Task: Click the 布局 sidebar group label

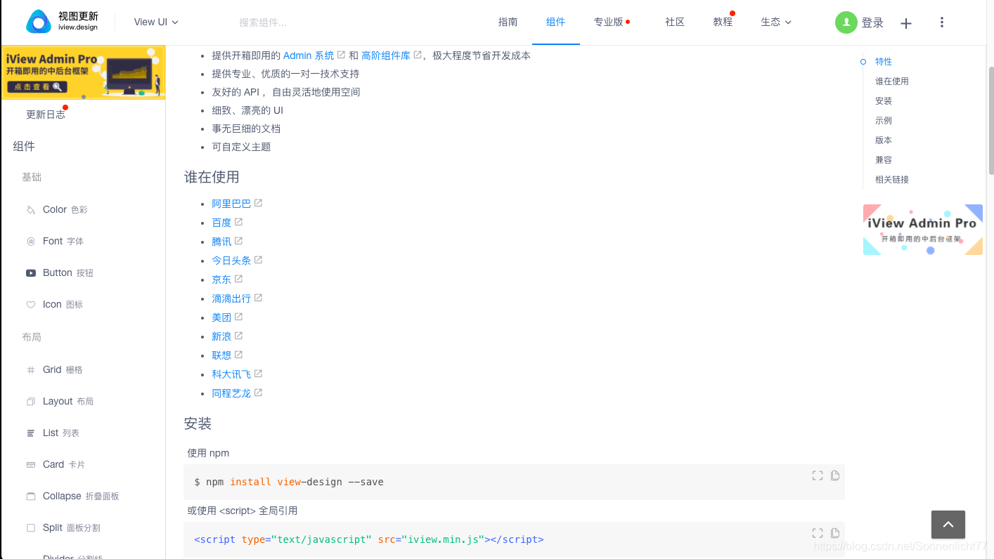Action: 32,337
